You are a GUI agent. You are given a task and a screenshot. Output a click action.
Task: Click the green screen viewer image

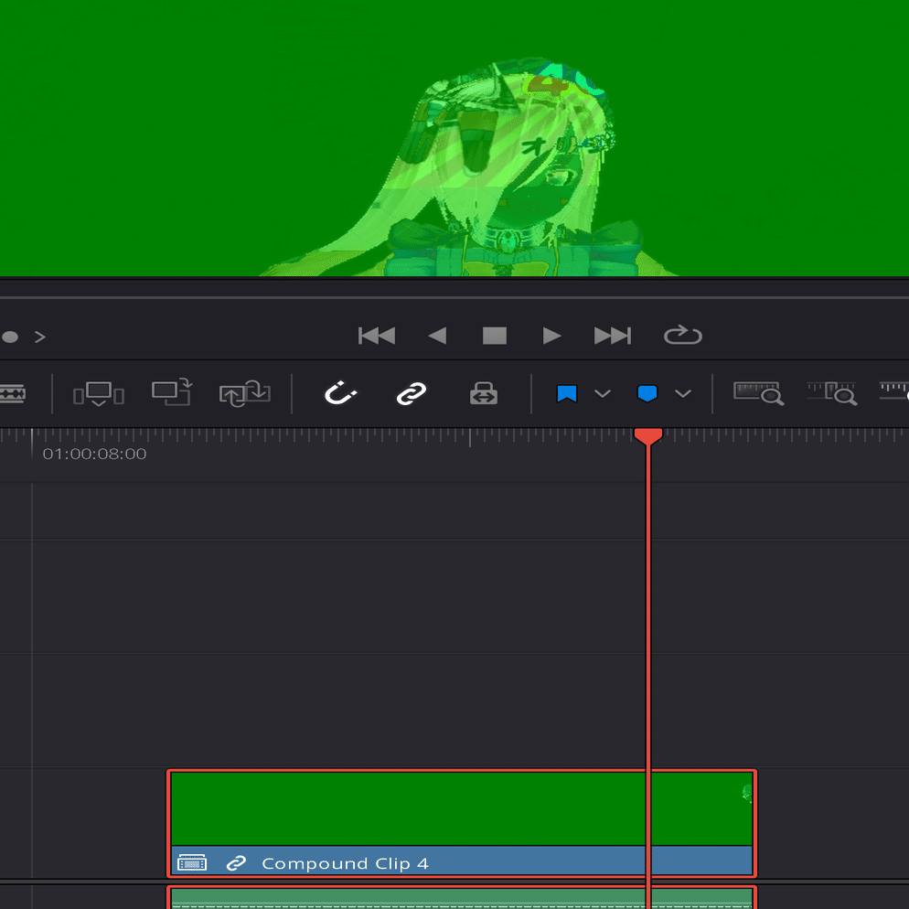tap(454, 138)
